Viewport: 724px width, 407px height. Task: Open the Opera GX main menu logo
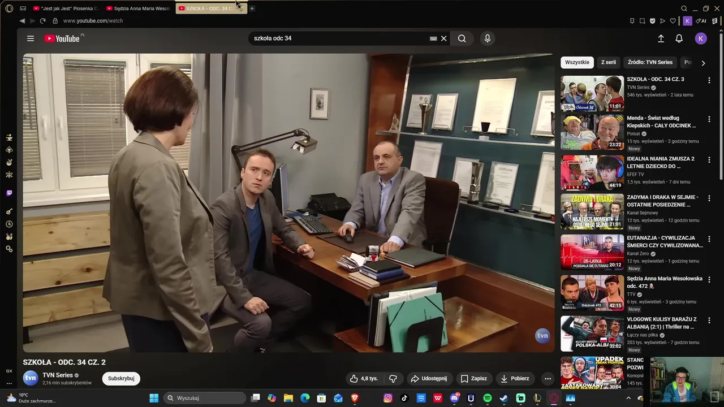click(9, 8)
